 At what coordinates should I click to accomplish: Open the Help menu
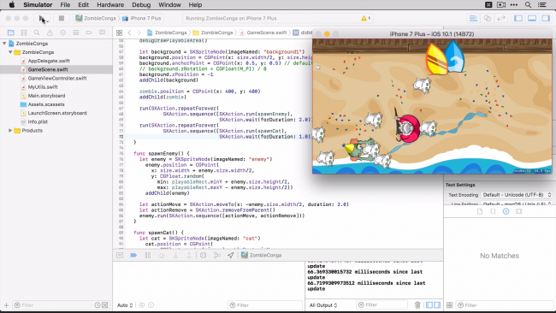195,4
